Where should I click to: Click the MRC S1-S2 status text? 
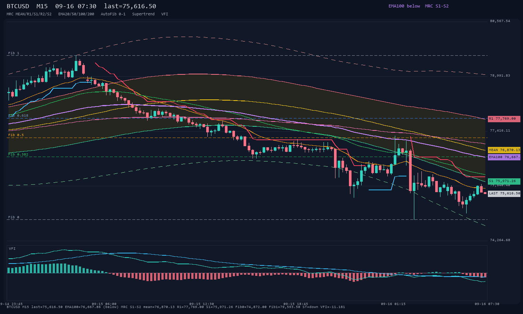coord(437,6)
